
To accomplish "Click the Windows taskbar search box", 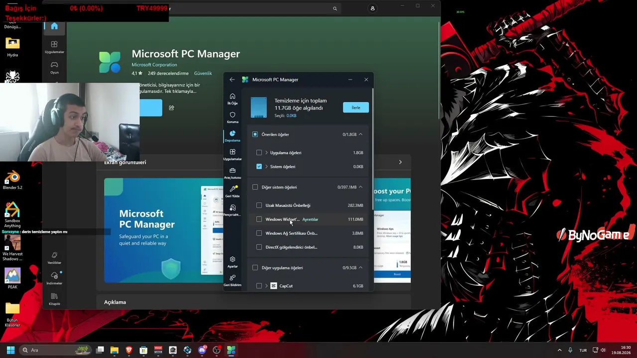I will [56, 350].
